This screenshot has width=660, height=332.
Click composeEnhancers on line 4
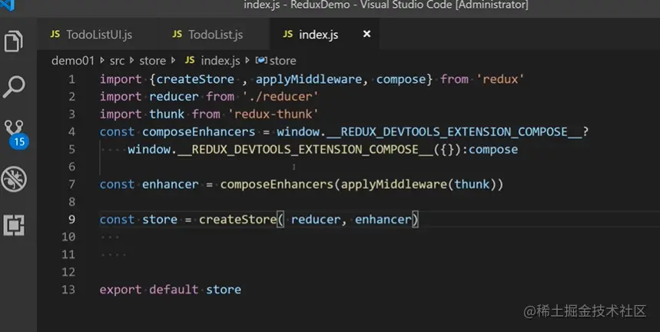[199, 131]
